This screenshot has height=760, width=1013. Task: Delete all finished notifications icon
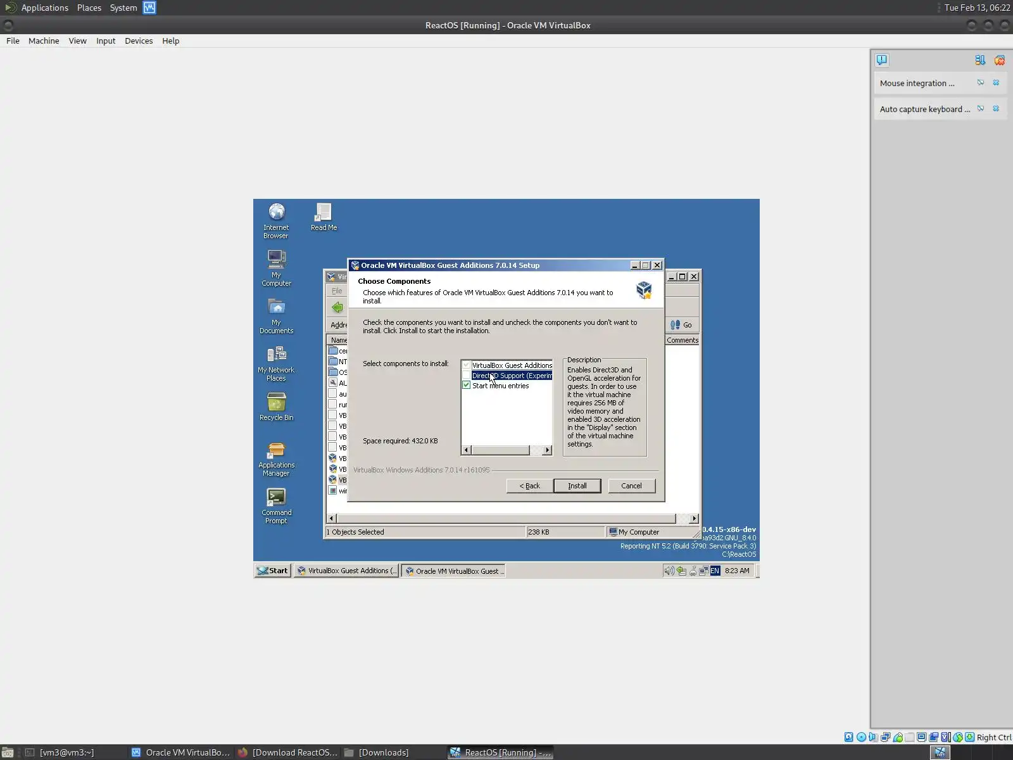pos(1000,60)
